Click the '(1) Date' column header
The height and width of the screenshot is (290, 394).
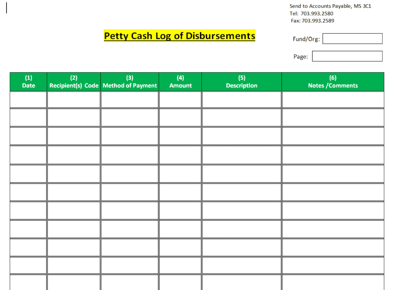coord(28,82)
